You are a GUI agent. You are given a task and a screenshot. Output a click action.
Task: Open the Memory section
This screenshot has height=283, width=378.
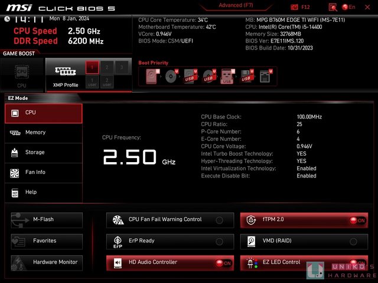click(44, 133)
